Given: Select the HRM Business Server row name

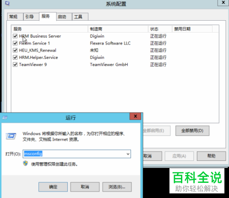Looking at the screenshot, I should coord(40,36).
